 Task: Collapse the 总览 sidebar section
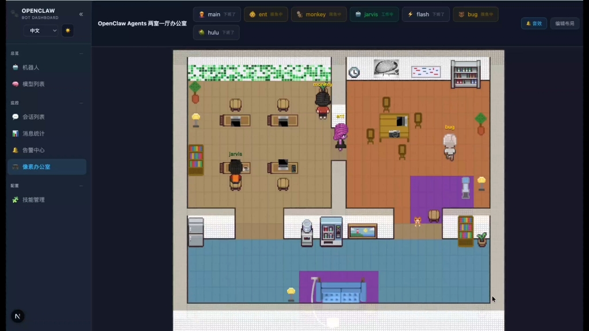click(x=81, y=53)
